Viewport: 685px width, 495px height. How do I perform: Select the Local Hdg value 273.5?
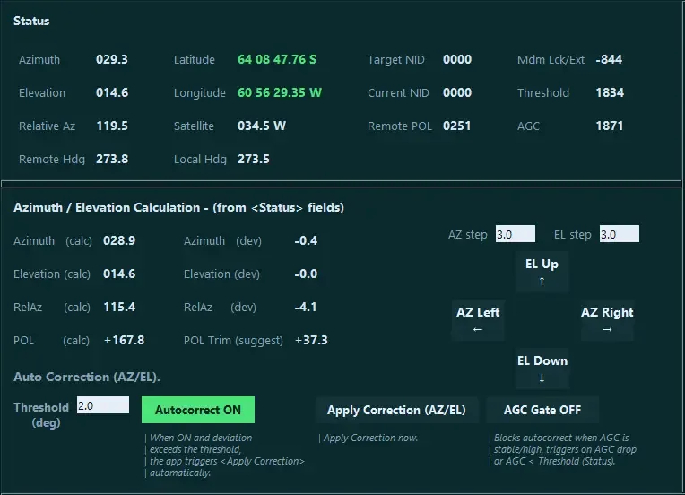coord(254,159)
